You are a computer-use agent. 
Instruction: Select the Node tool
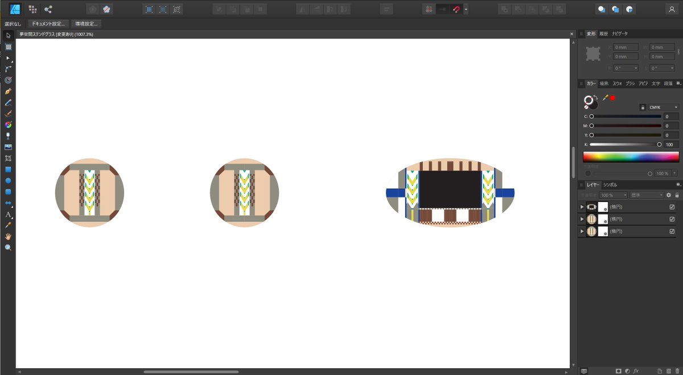pyautogui.click(x=8, y=58)
